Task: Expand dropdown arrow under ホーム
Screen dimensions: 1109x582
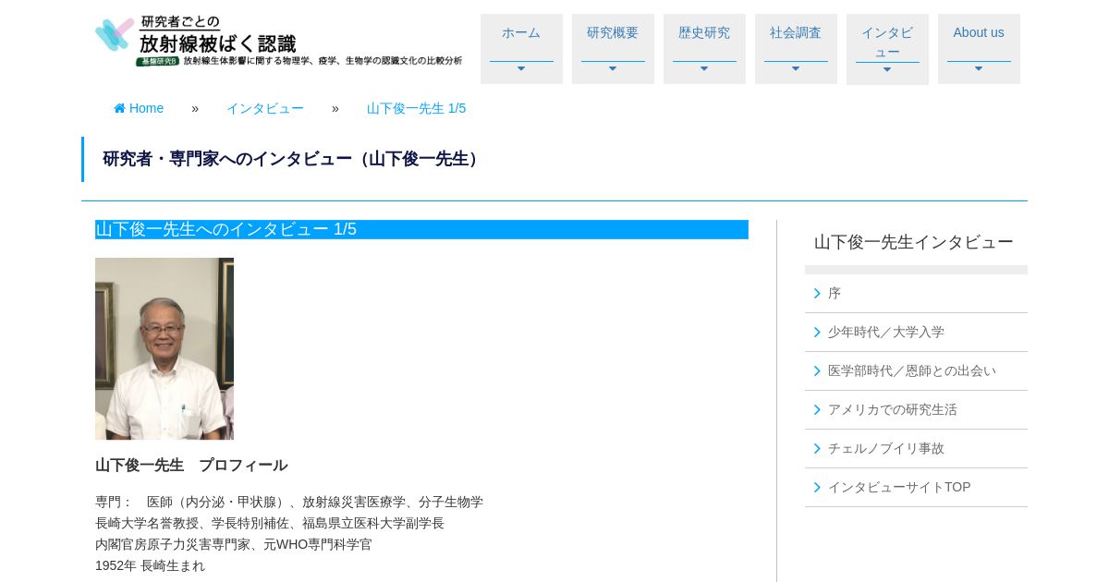Action: pos(521,68)
